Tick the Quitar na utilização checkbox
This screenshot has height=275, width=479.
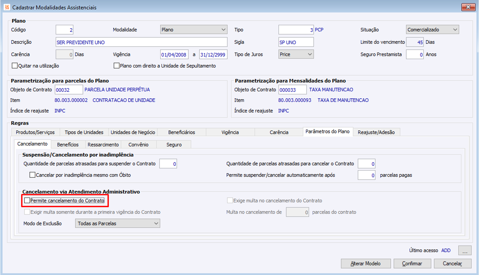[15, 65]
